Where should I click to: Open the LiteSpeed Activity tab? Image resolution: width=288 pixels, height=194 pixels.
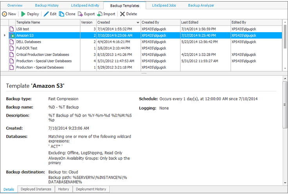coord(85,5)
